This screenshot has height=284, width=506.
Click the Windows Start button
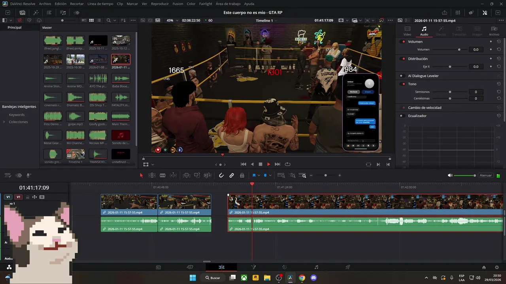(193, 278)
